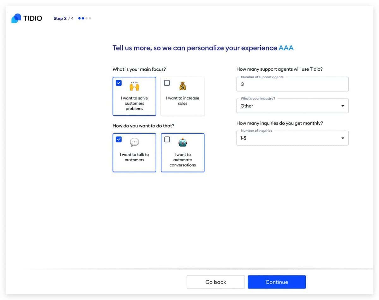Click the 'Number of support agents' input field

coord(292,84)
